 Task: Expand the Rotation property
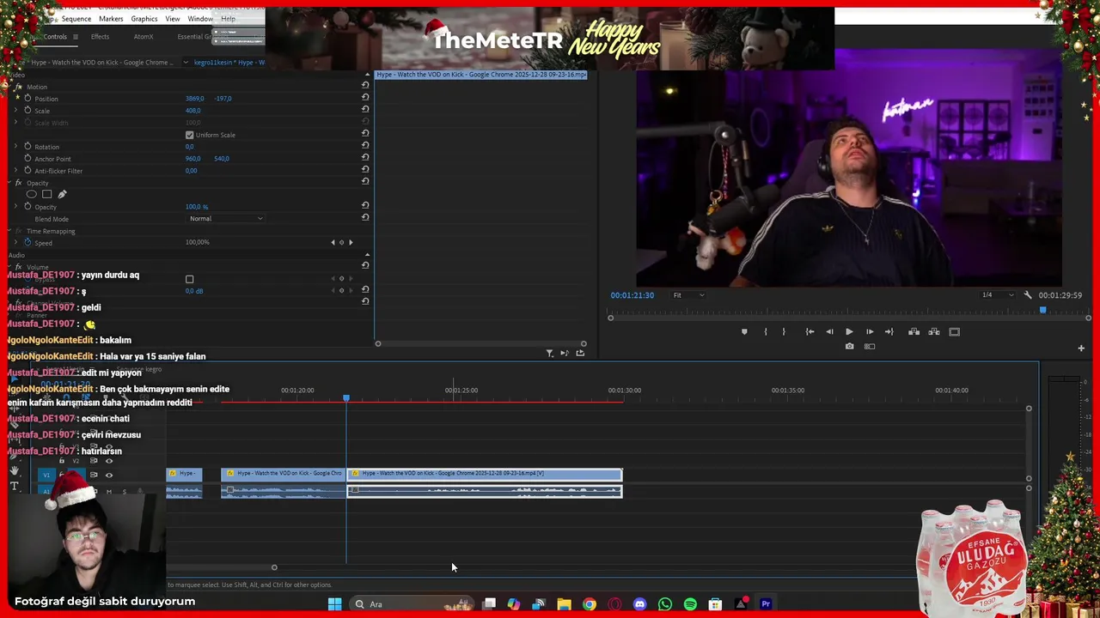[x=16, y=146]
